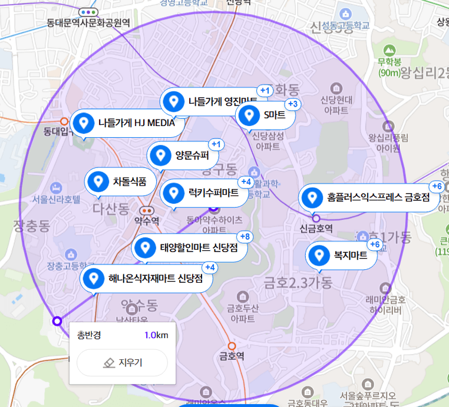Expand the +1 badge on 나들가게 영진마트
449x407 pixels.
point(265,91)
